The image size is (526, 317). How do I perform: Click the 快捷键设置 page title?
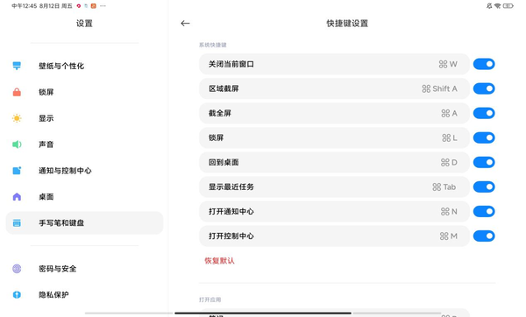347,23
